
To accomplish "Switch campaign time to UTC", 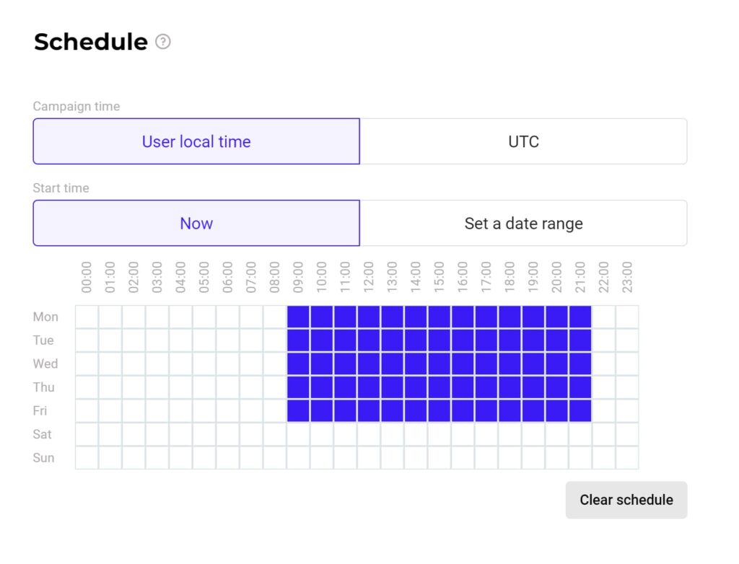I will [x=523, y=141].
